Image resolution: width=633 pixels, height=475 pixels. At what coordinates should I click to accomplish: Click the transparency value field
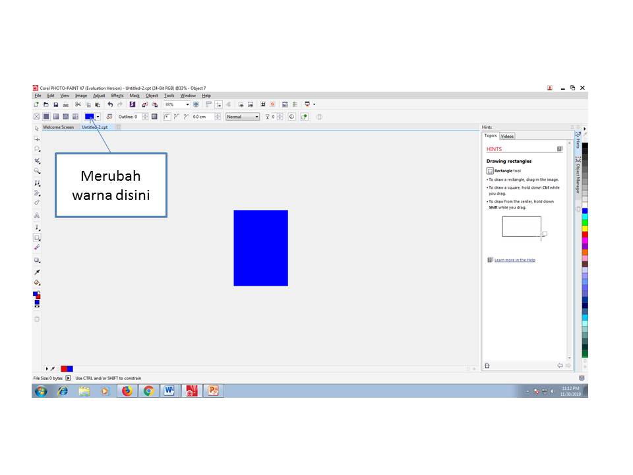click(x=273, y=117)
